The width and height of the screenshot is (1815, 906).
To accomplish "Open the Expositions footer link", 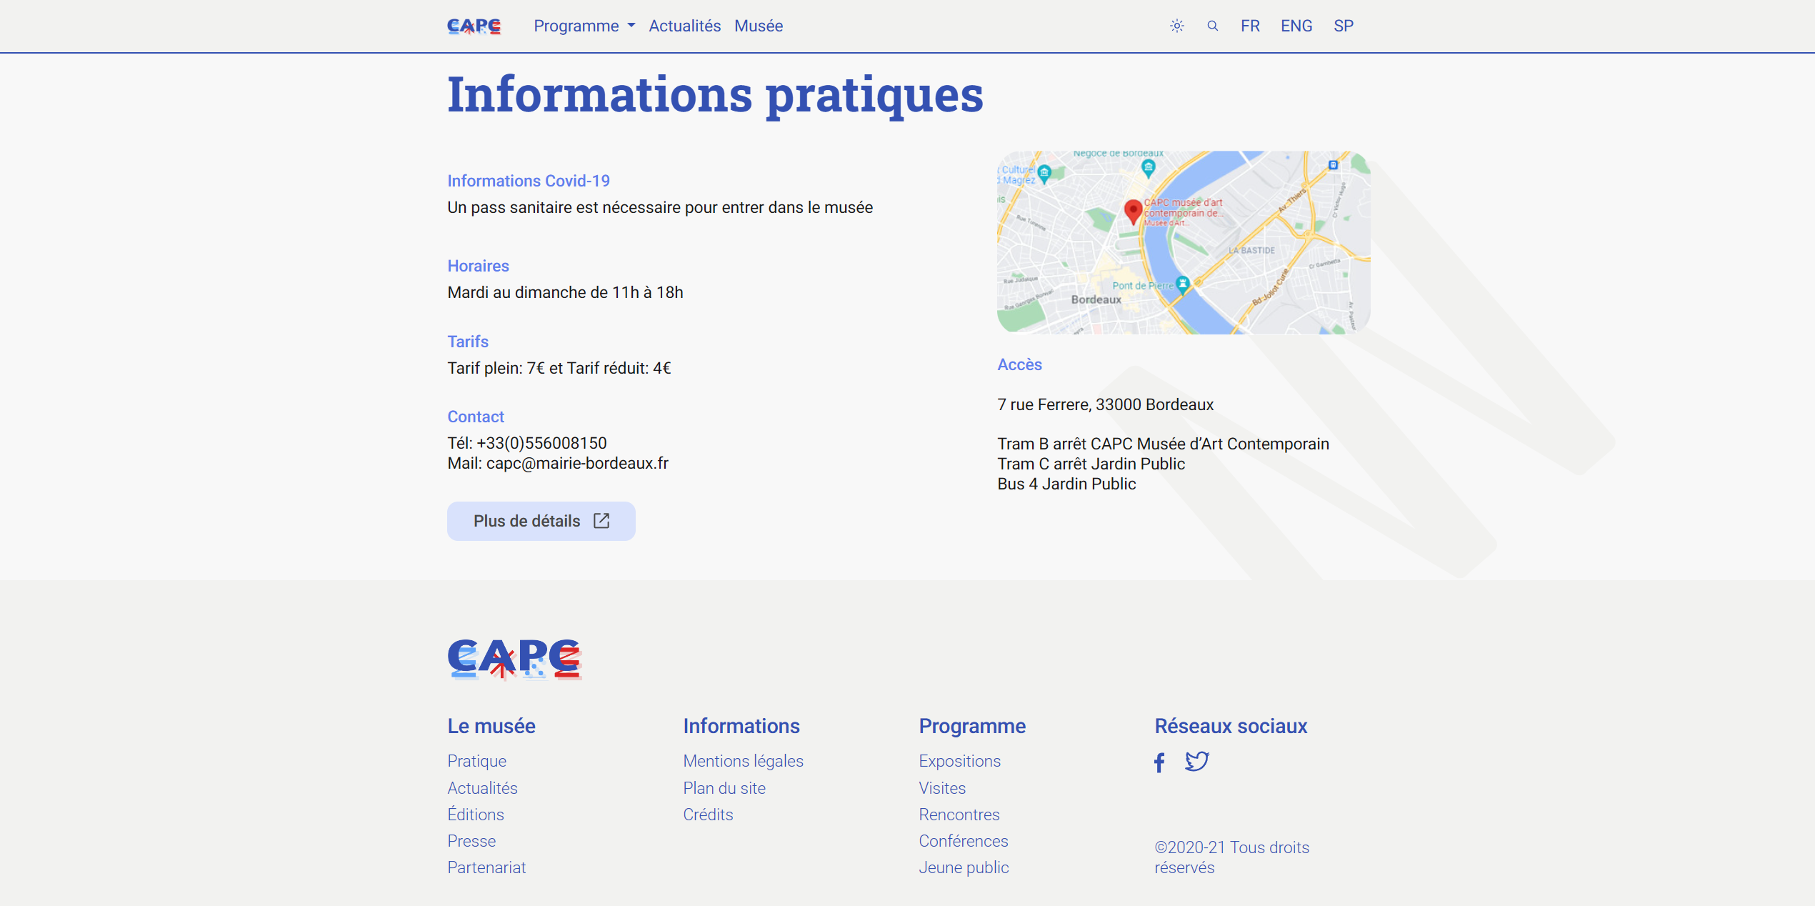I will click(x=960, y=761).
